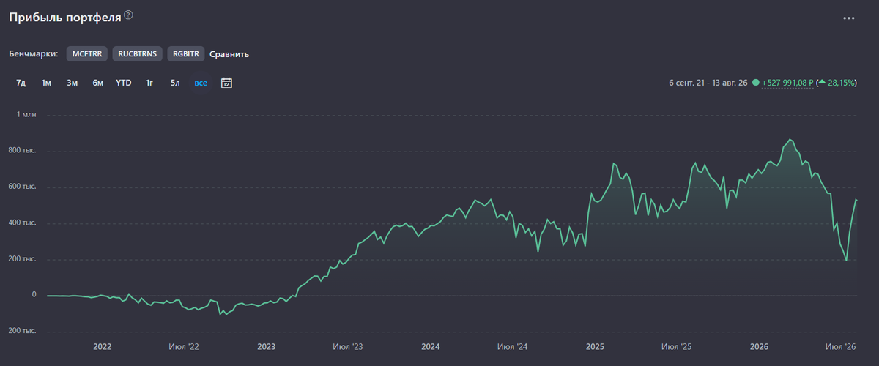Screen dimensions: 879x366
Task: Select the 1г period
Action: (149, 83)
